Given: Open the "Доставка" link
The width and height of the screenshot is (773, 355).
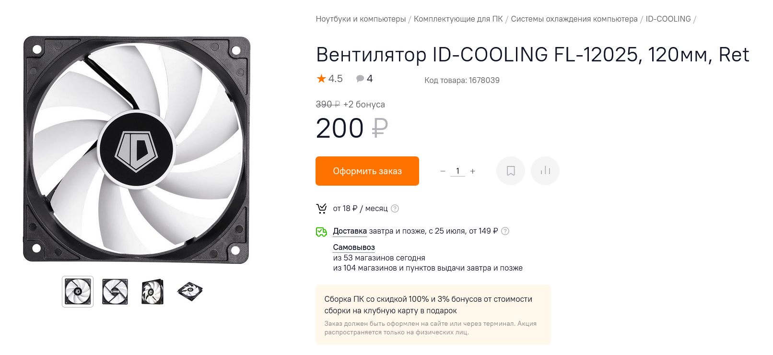Looking at the screenshot, I should (x=350, y=231).
